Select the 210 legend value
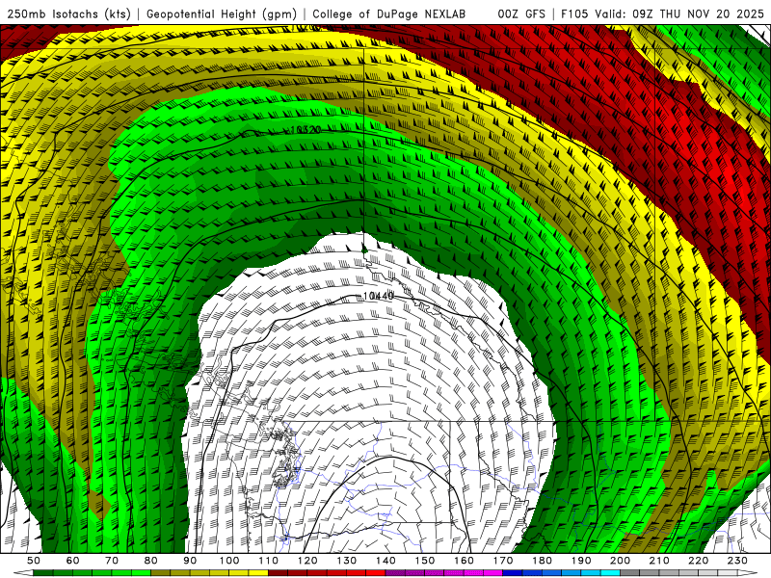The height and width of the screenshot is (578, 771). click(x=659, y=561)
